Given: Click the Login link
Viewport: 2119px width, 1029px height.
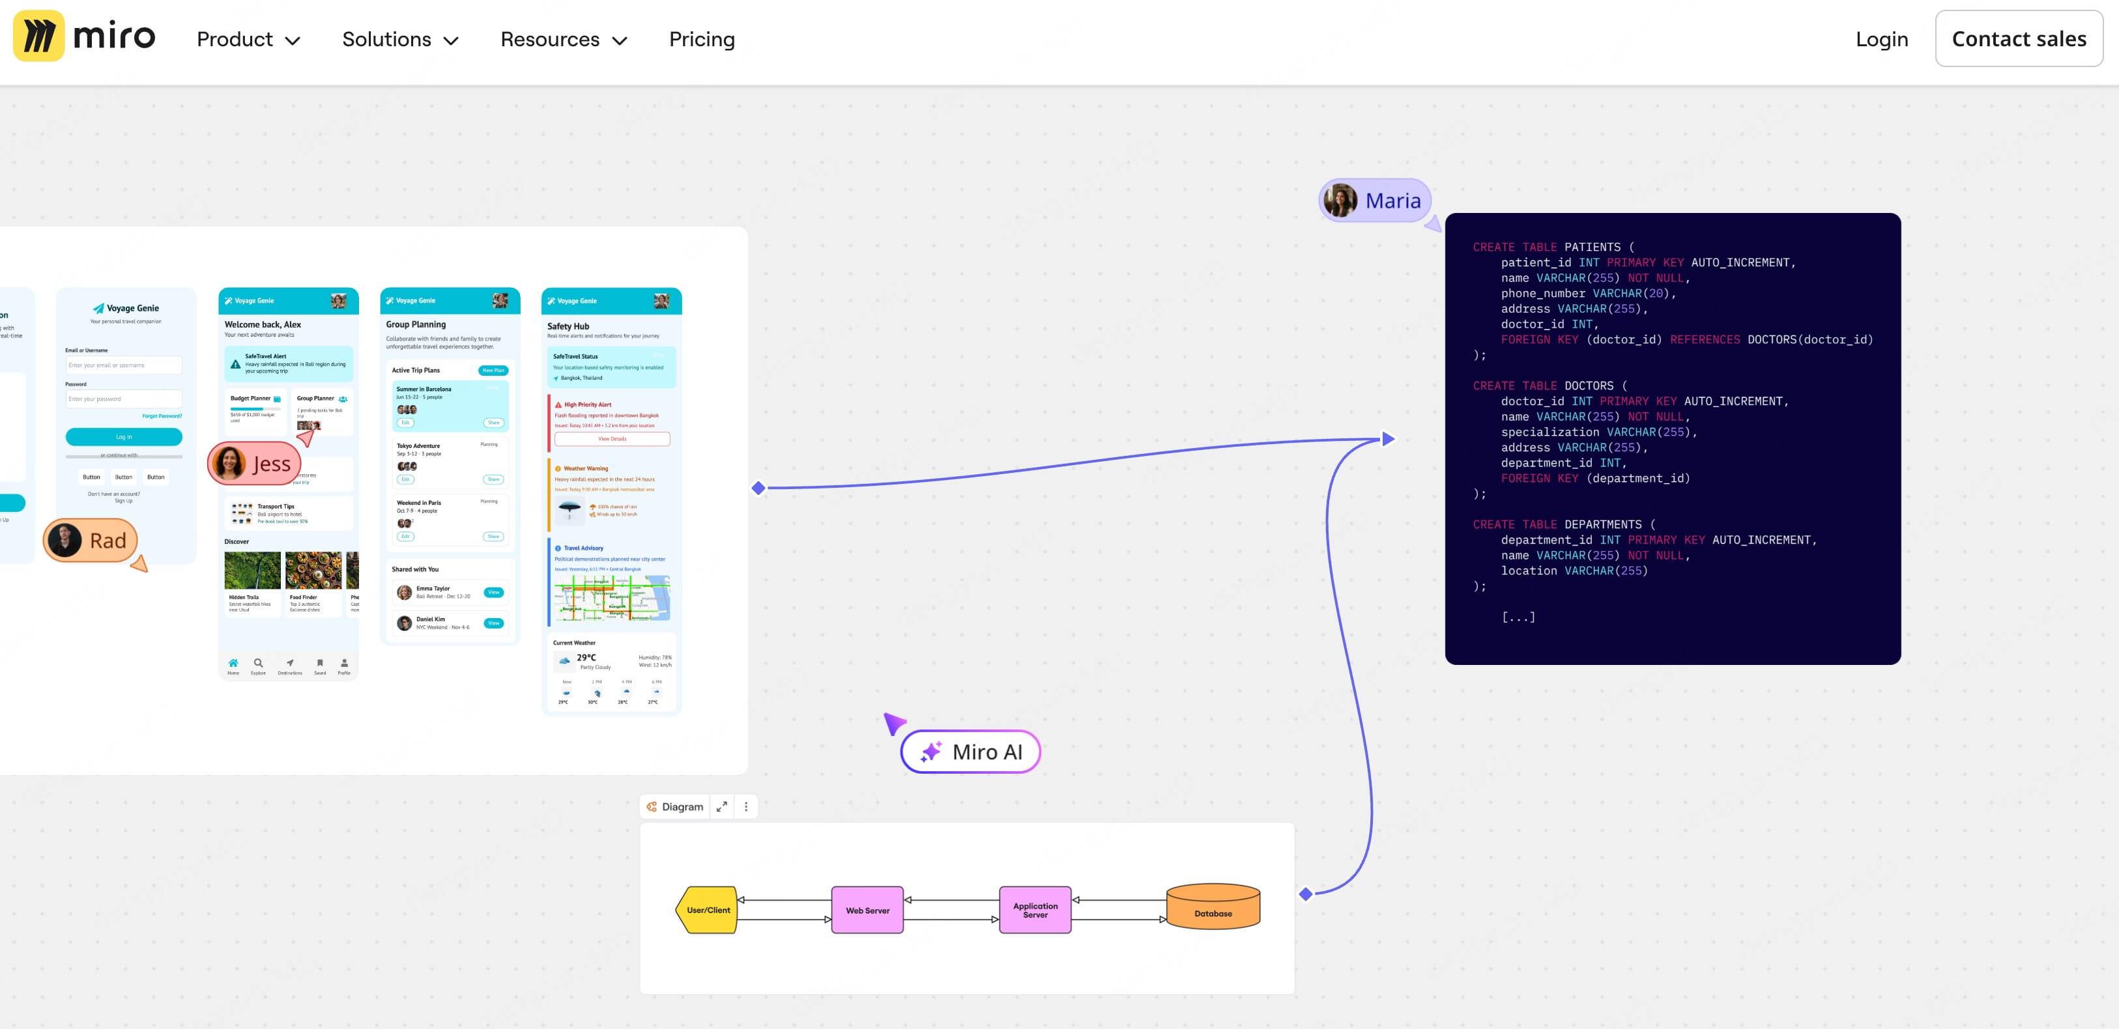Looking at the screenshot, I should (1881, 40).
